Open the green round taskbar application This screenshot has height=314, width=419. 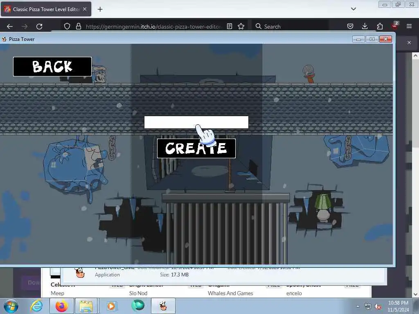(x=138, y=305)
